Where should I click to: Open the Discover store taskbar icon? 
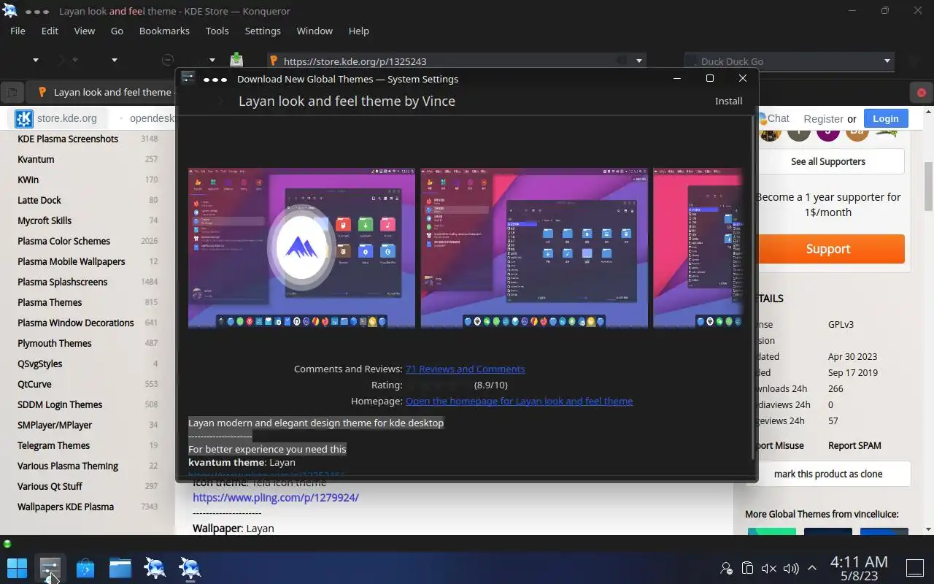(x=85, y=567)
